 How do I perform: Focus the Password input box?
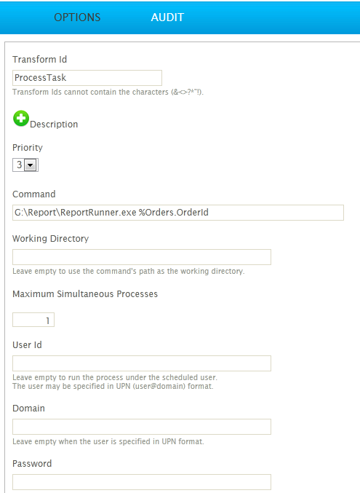[142, 482]
